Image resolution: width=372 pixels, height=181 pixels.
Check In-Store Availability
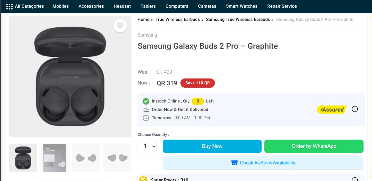coord(263,163)
